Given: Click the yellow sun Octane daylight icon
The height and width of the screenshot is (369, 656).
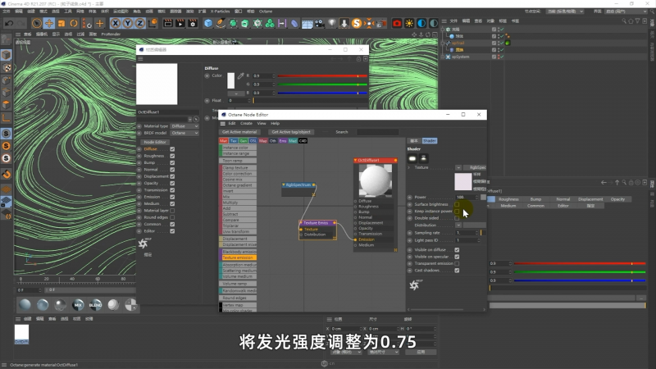Looking at the screenshot, I should point(409,24).
